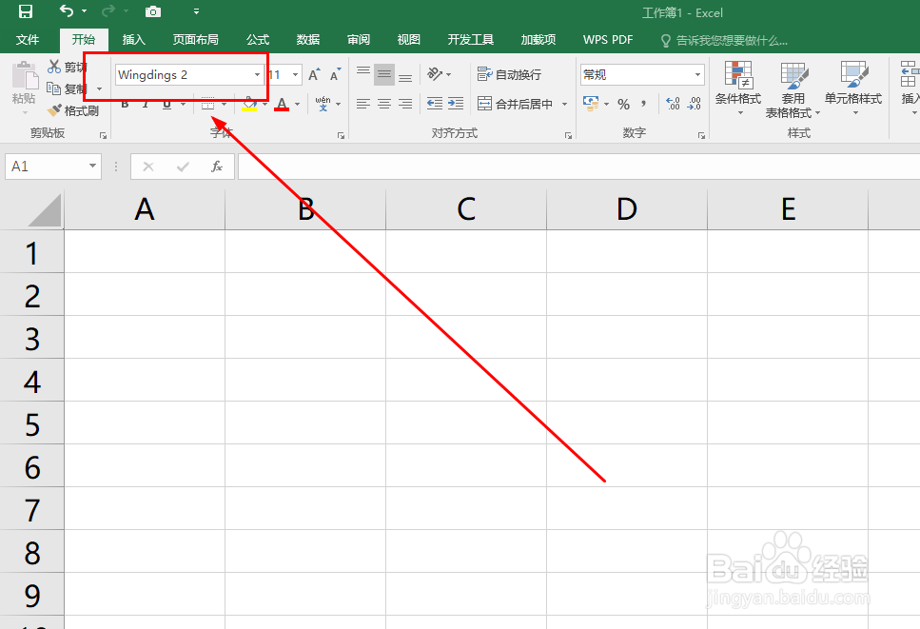Viewport: 920px width, 629px height.
Task: Apply the yellow fill color
Action: pos(249,104)
